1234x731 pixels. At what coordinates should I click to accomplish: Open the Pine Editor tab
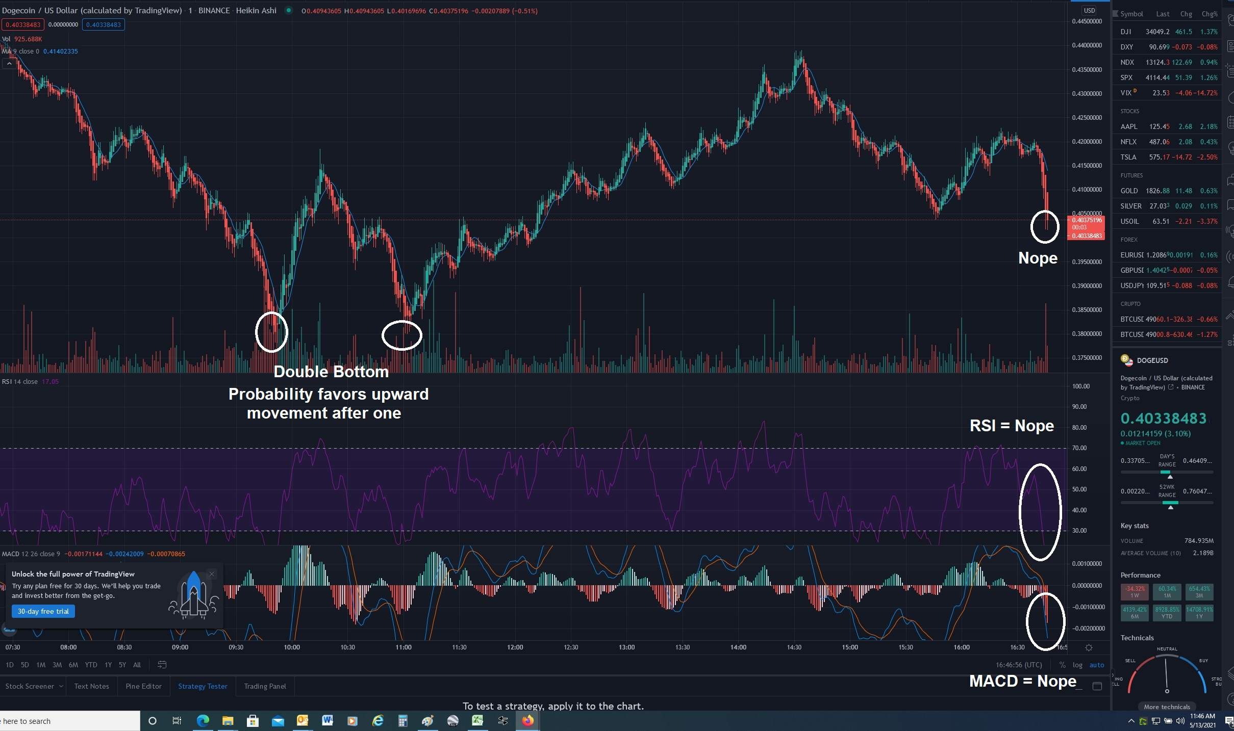pos(143,686)
